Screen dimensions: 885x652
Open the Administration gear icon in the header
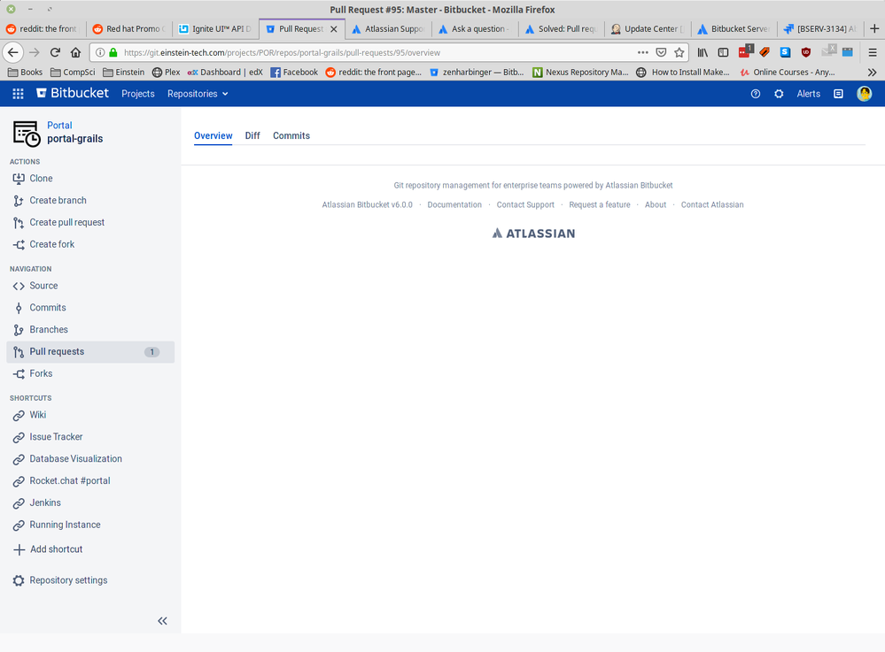click(x=779, y=94)
